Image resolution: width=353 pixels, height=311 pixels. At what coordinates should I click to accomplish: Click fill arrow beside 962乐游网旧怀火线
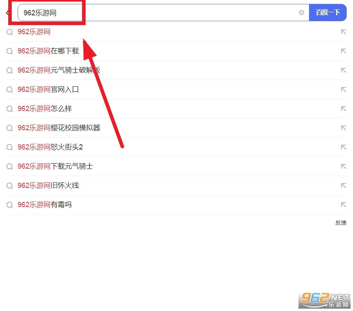(x=344, y=186)
